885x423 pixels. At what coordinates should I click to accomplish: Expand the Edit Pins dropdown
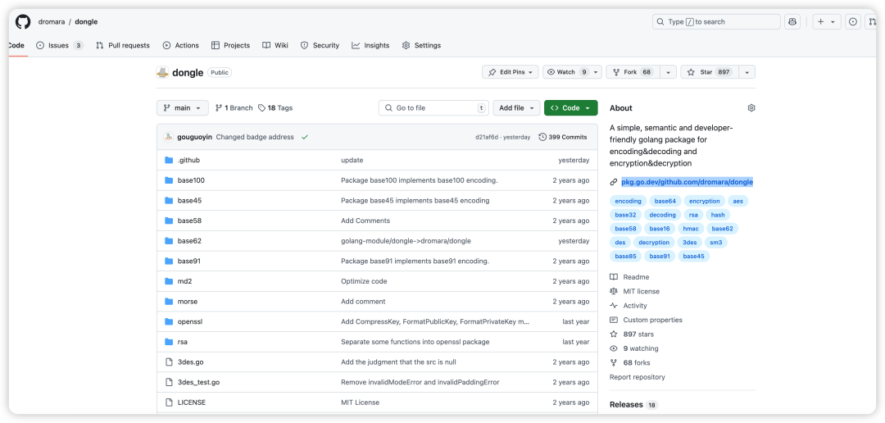click(511, 72)
